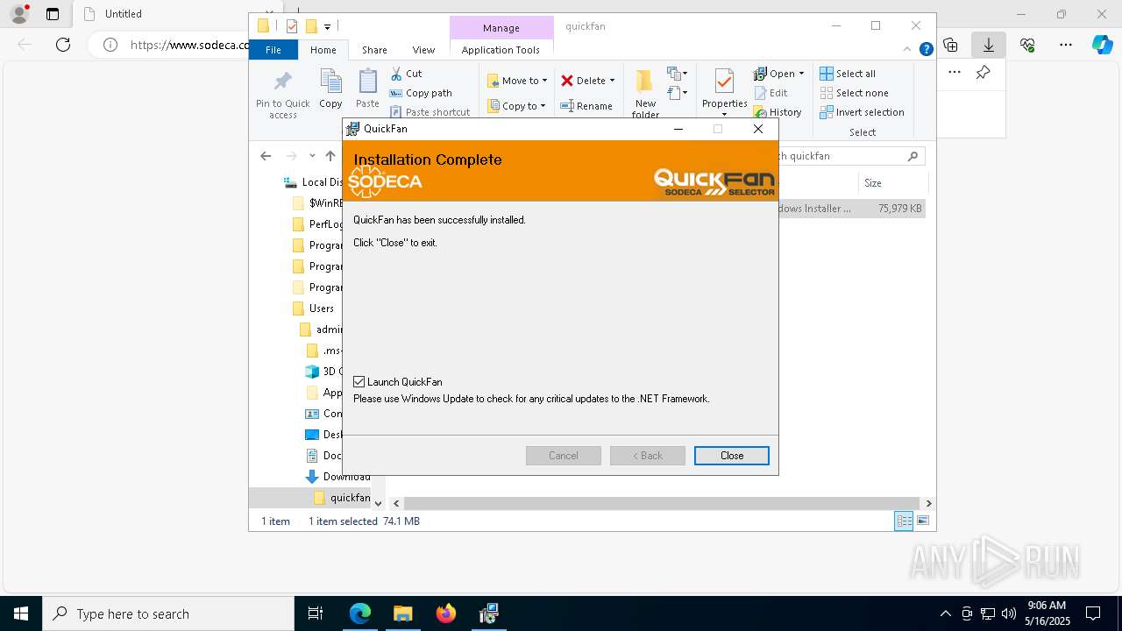
Task: Select the Downloads folder in tree
Action: tap(337, 477)
